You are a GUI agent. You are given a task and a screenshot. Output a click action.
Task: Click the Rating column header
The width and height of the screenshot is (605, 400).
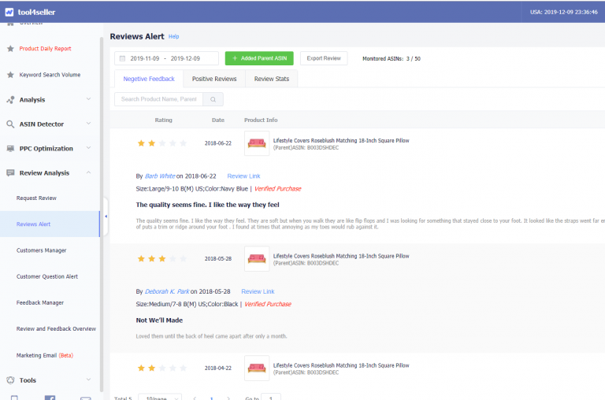[164, 120]
